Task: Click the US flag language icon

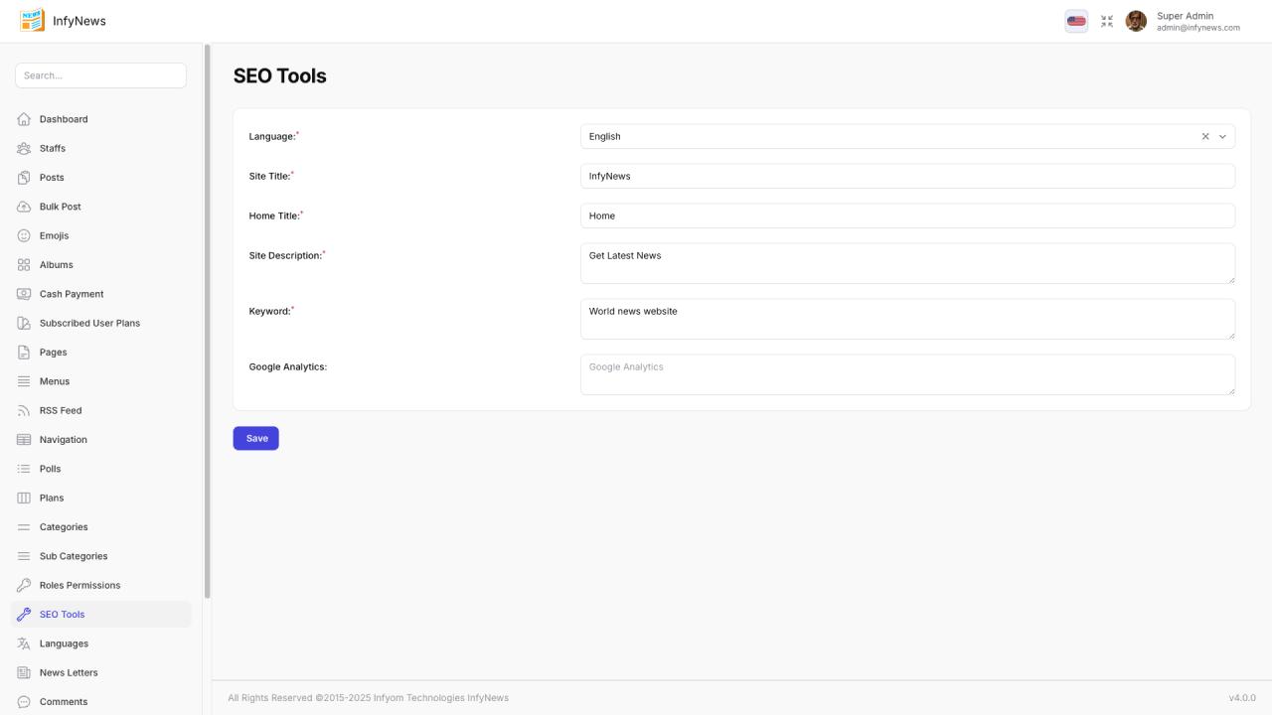Action: click(x=1076, y=21)
